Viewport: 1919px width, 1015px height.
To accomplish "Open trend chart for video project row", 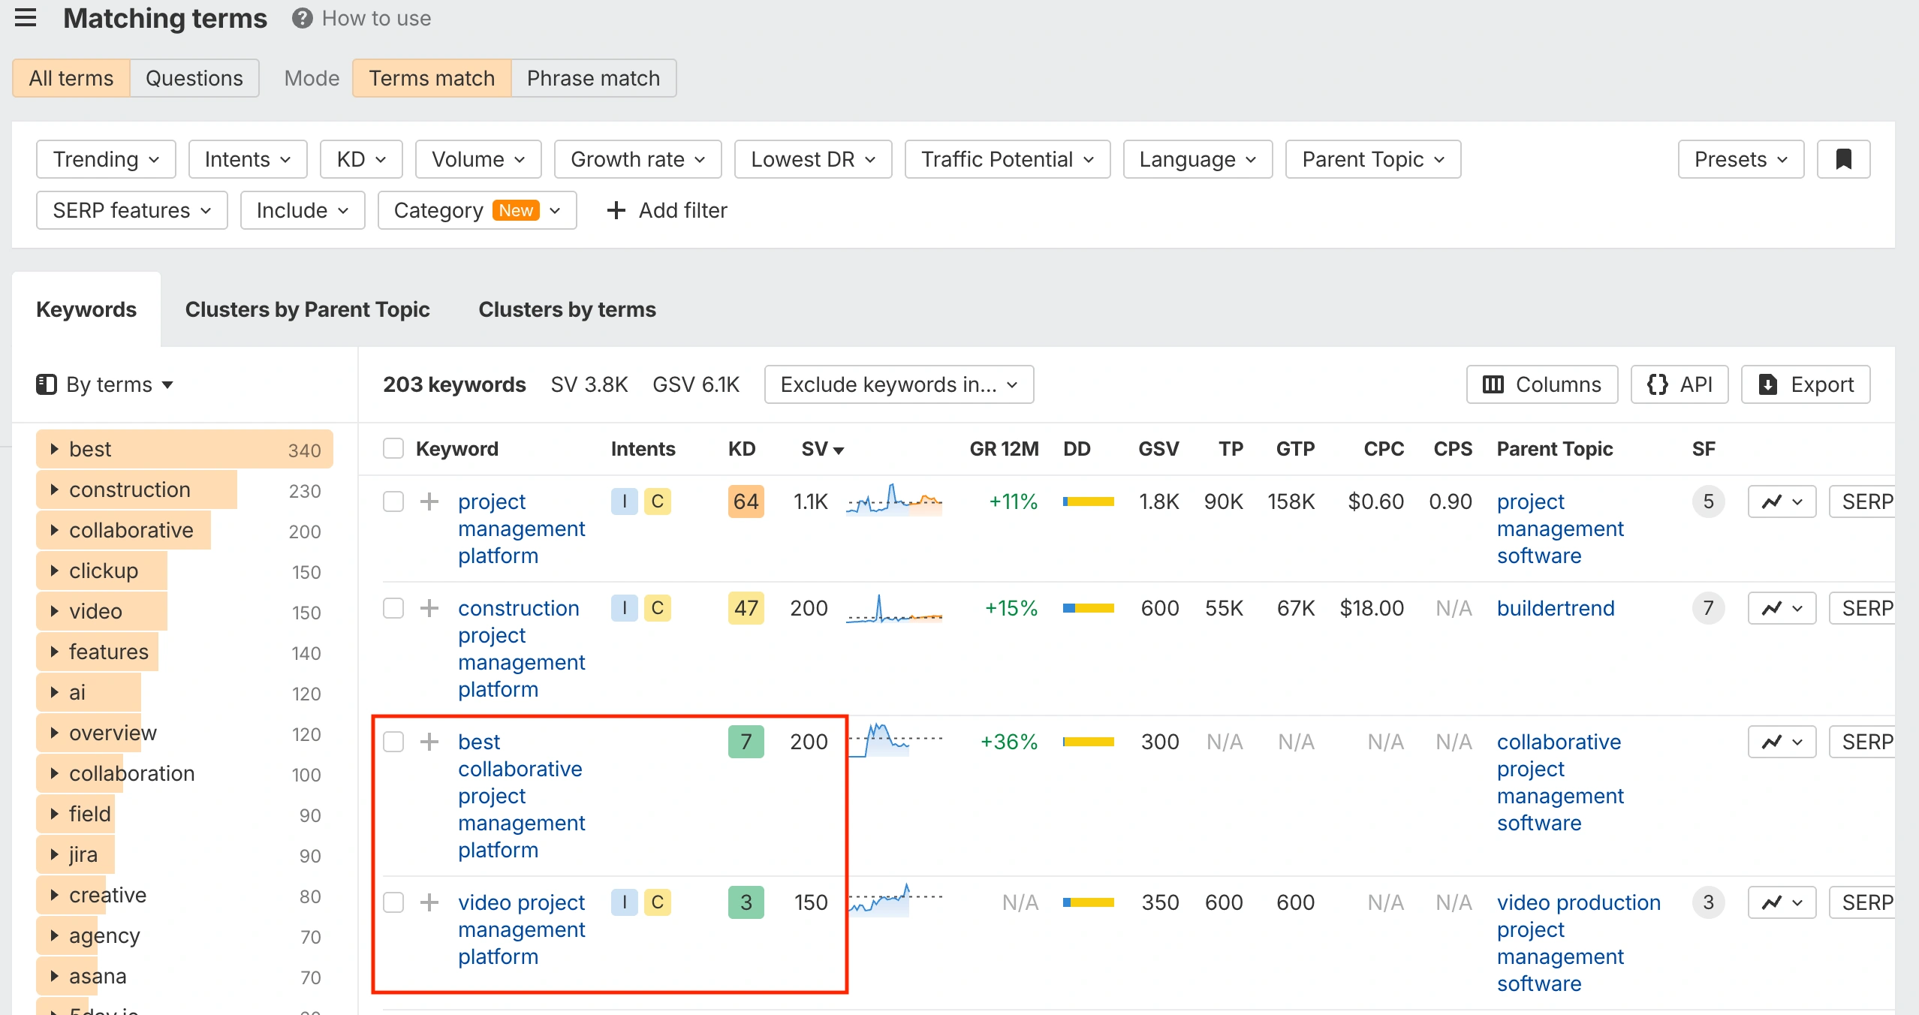I will [1782, 902].
